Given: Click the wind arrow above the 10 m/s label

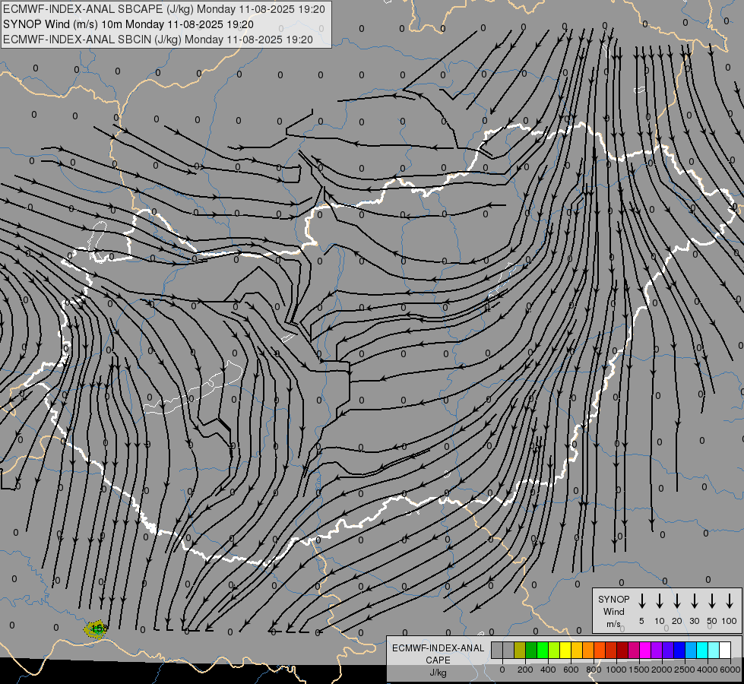Looking at the screenshot, I should pyautogui.click(x=660, y=600).
